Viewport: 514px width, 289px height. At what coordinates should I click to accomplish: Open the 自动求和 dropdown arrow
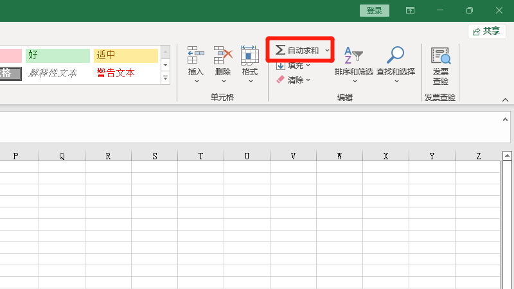coord(327,50)
